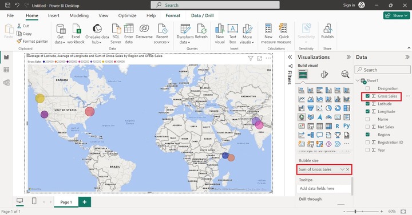The width and height of the screenshot is (412, 215).
Task: Remove Sum of Gross Sales with X
Action: (348, 169)
